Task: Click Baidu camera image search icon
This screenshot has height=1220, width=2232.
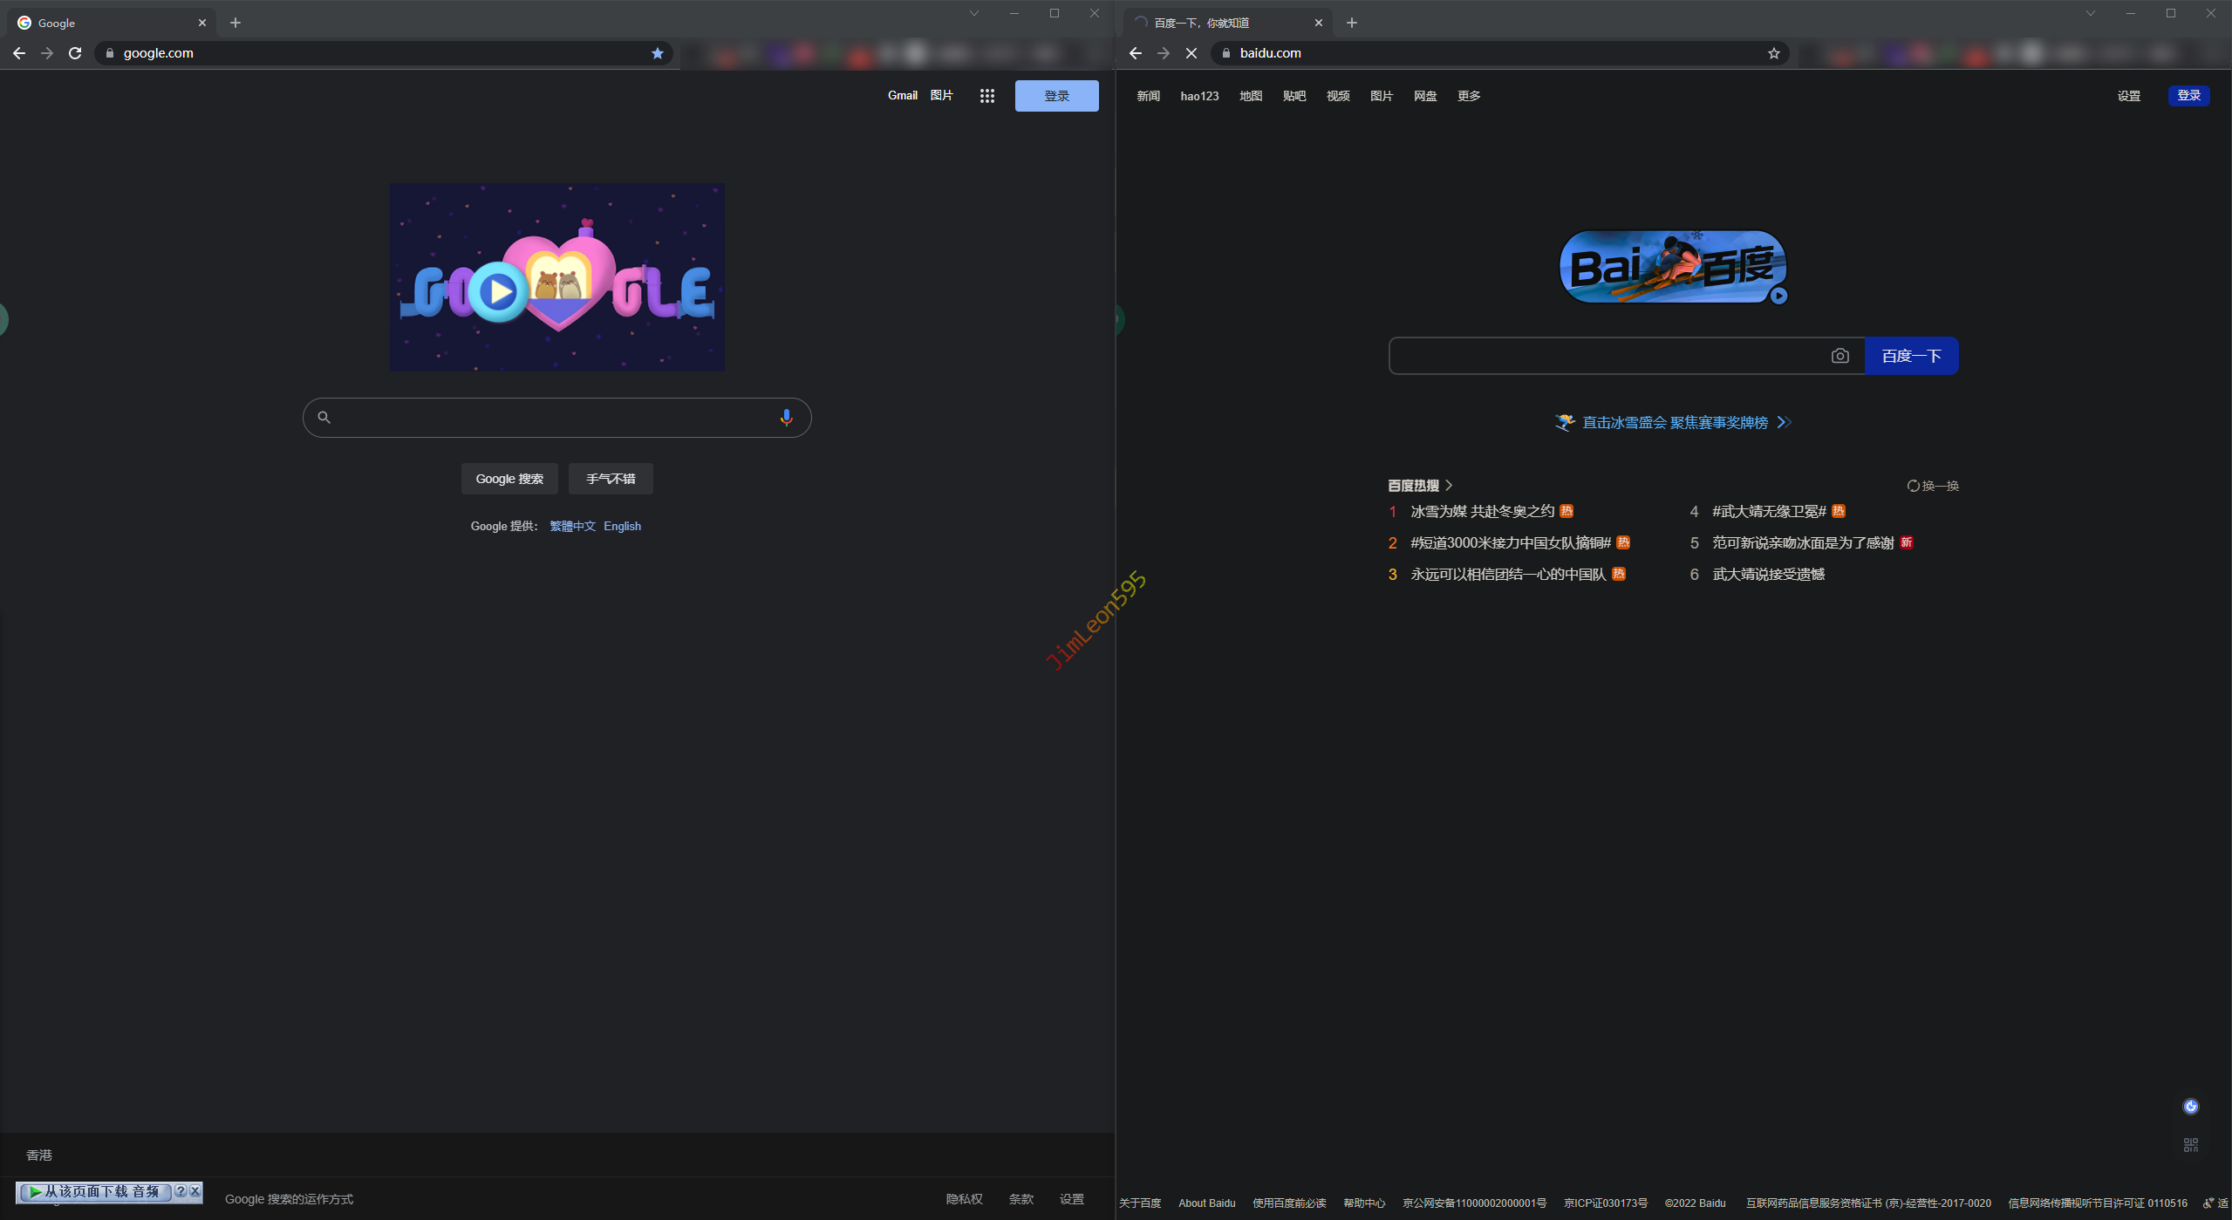Action: [x=1840, y=356]
